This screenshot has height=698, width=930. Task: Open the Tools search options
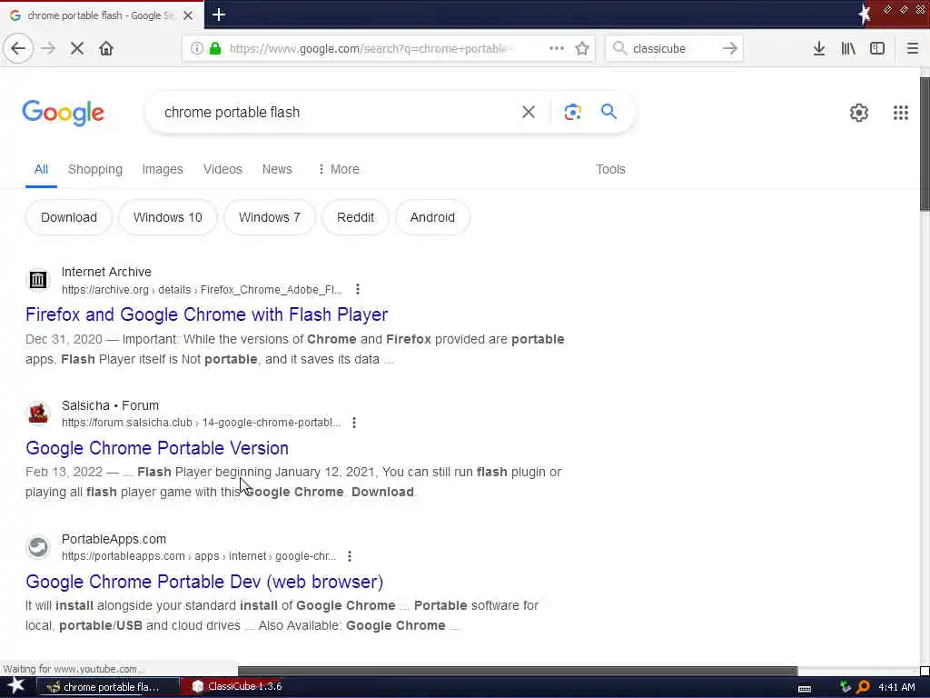[610, 169]
